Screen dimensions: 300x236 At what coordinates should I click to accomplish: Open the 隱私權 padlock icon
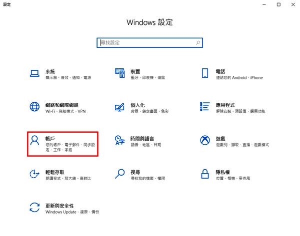205,174
